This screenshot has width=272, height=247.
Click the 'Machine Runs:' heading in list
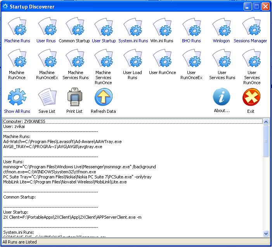(17, 136)
